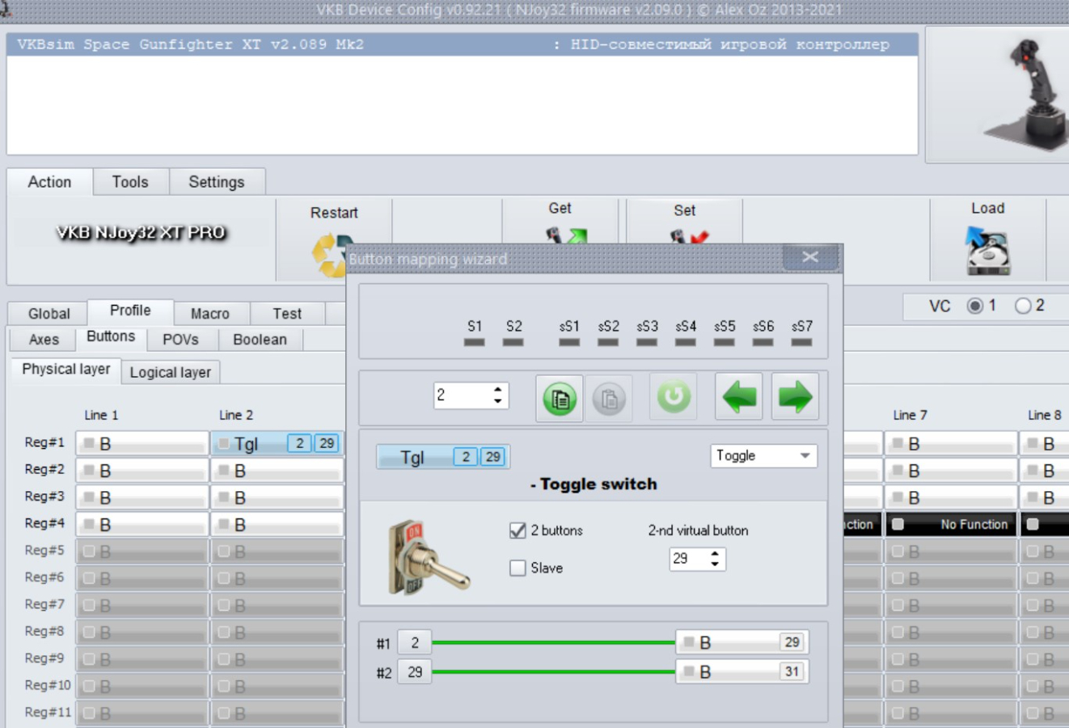Decrease the 2-nd virtual button value

[x=715, y=564]
